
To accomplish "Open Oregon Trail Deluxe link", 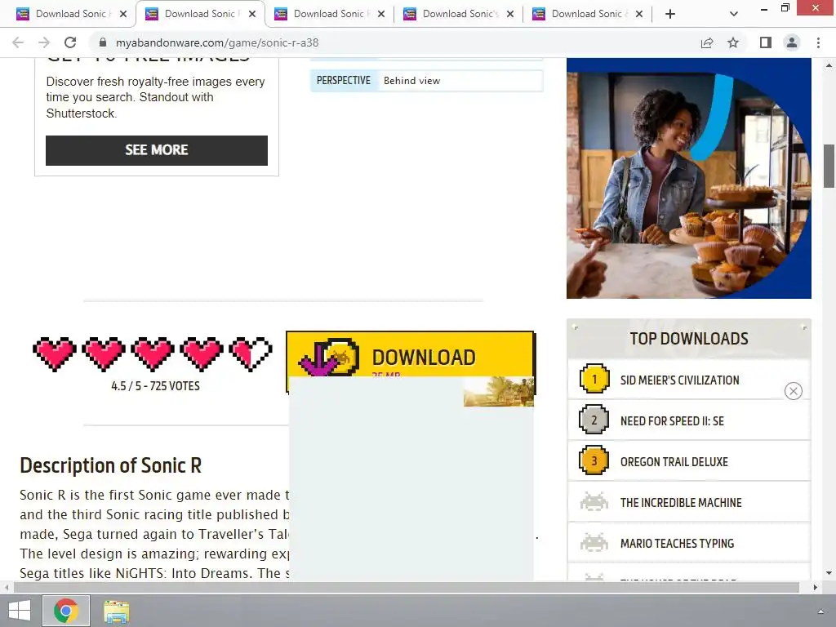I will 674,462.
